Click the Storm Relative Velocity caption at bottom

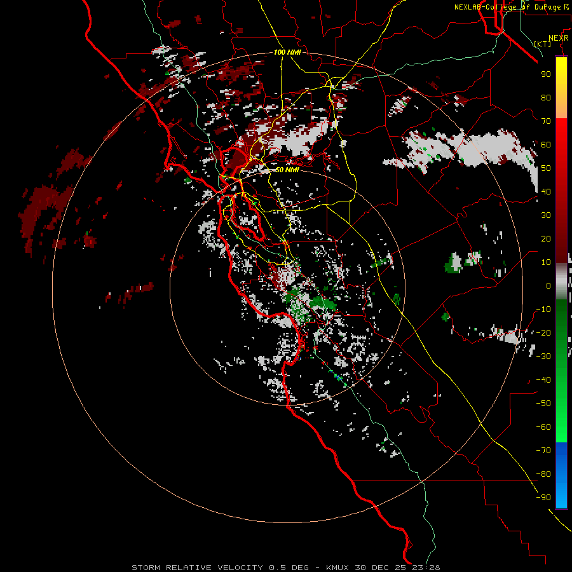(285, 568)
